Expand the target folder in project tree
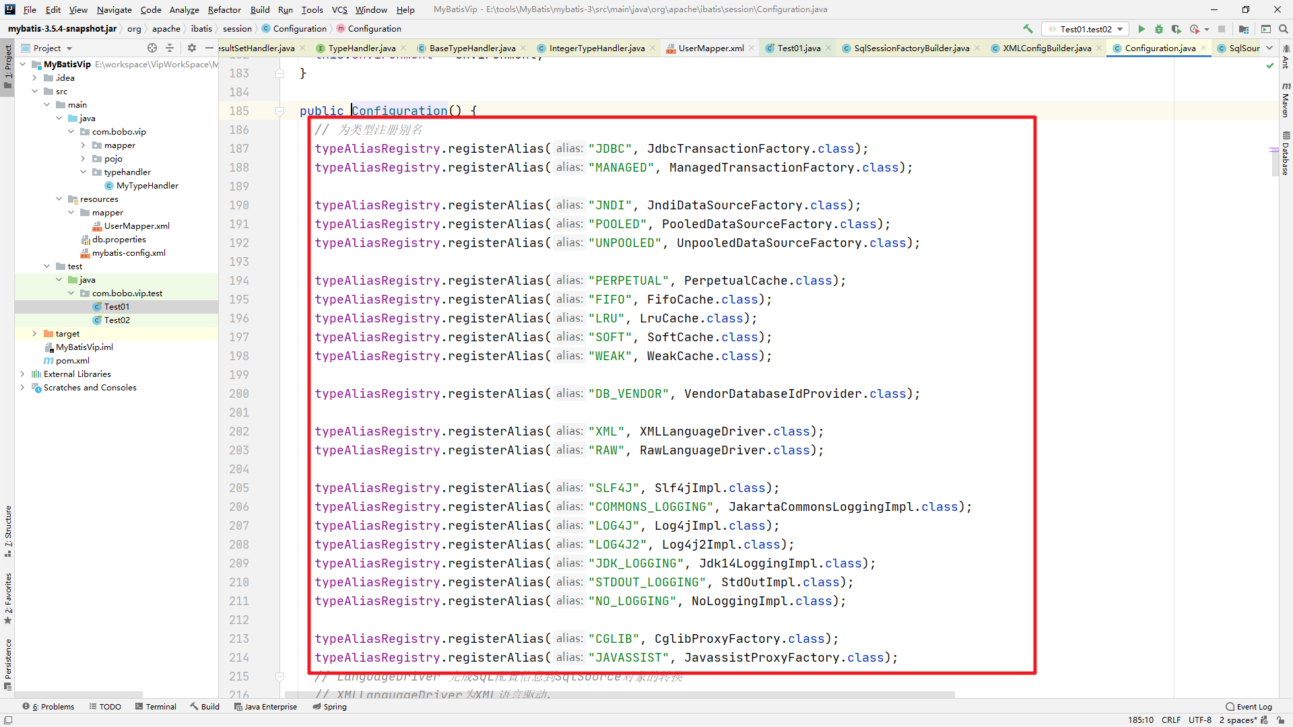1293x727 pixels. pos(34,333)
